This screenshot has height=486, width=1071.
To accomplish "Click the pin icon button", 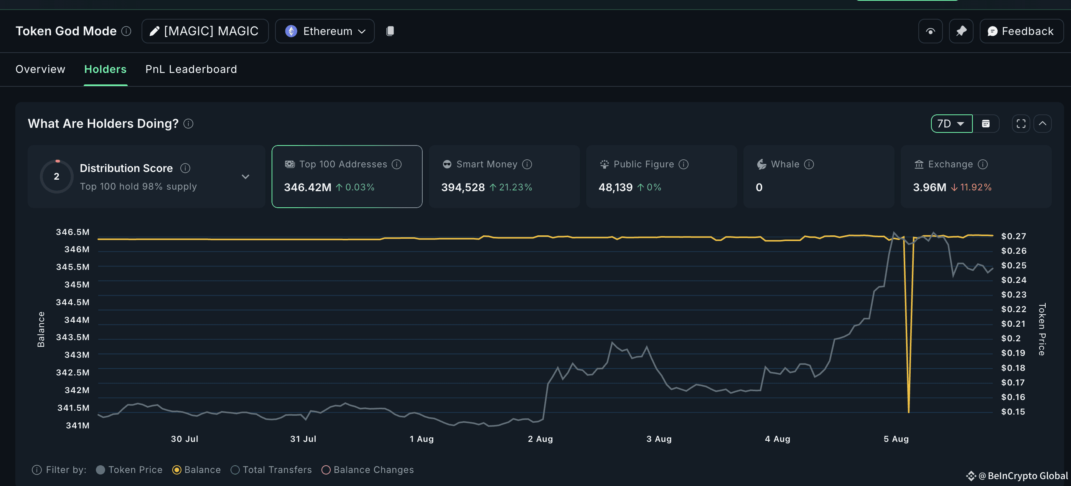I will pos(961,31).
